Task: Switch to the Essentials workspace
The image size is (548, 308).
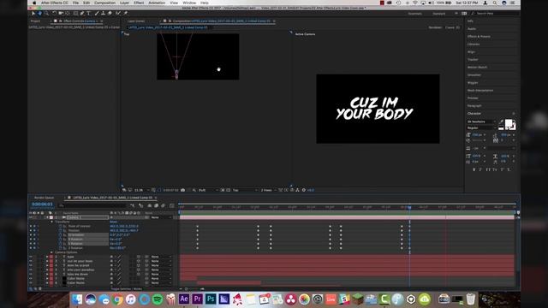Action: pos(414,14)
